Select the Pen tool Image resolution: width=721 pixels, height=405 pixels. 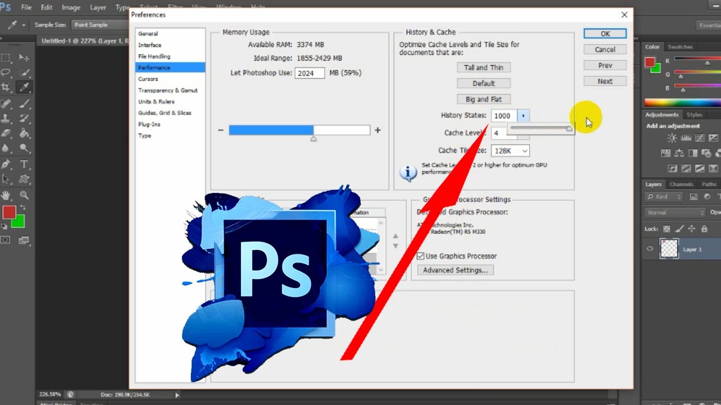click(6, 164)
